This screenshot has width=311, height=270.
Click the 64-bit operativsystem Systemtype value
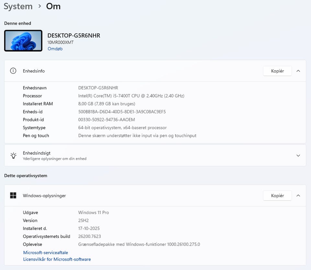(x=122, y=128)
